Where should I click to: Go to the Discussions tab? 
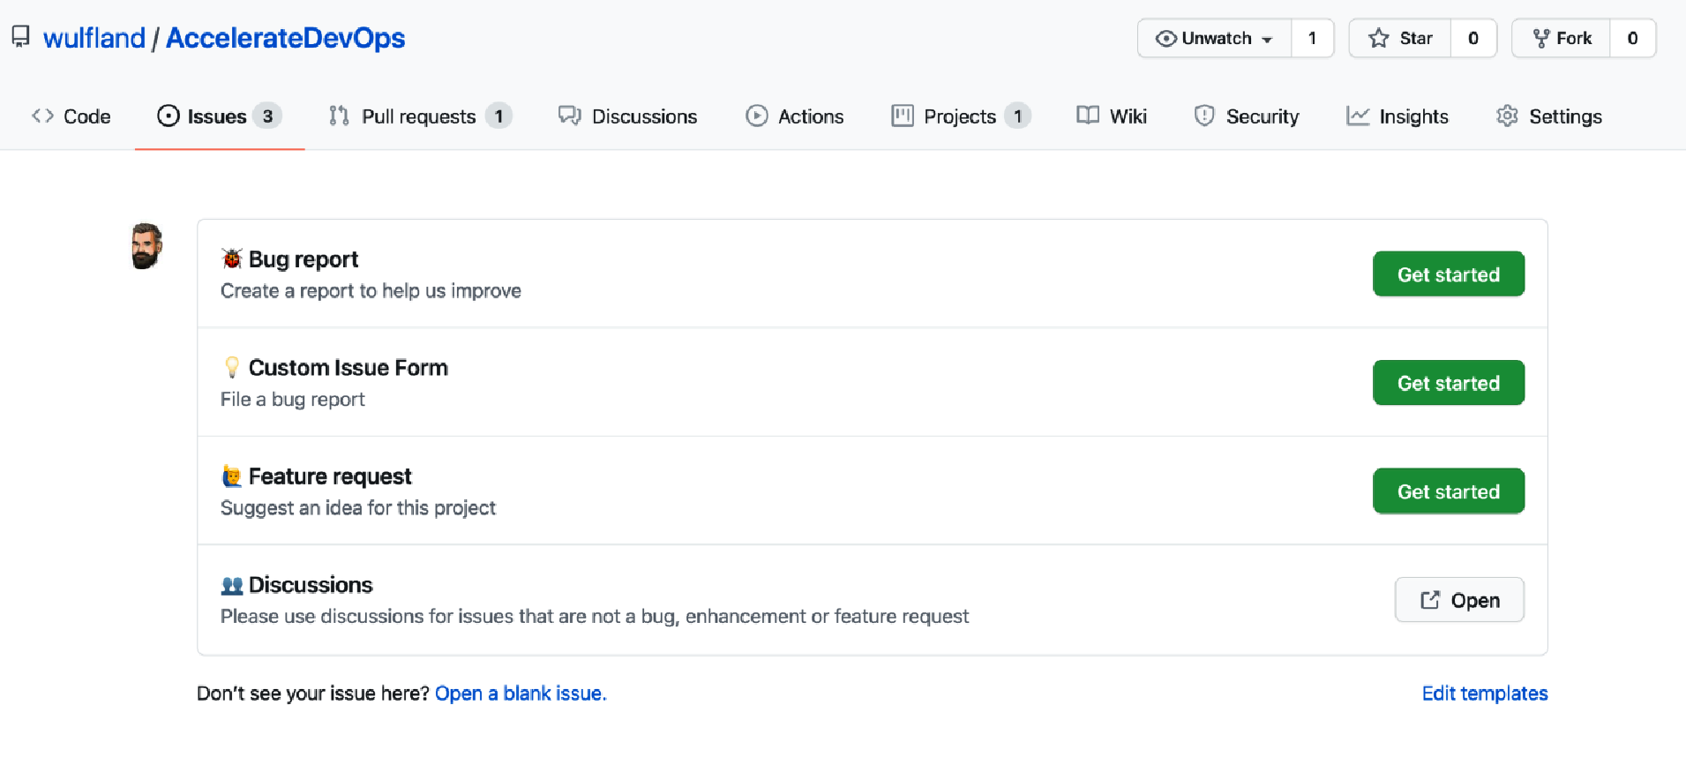(x=627, y=116)
